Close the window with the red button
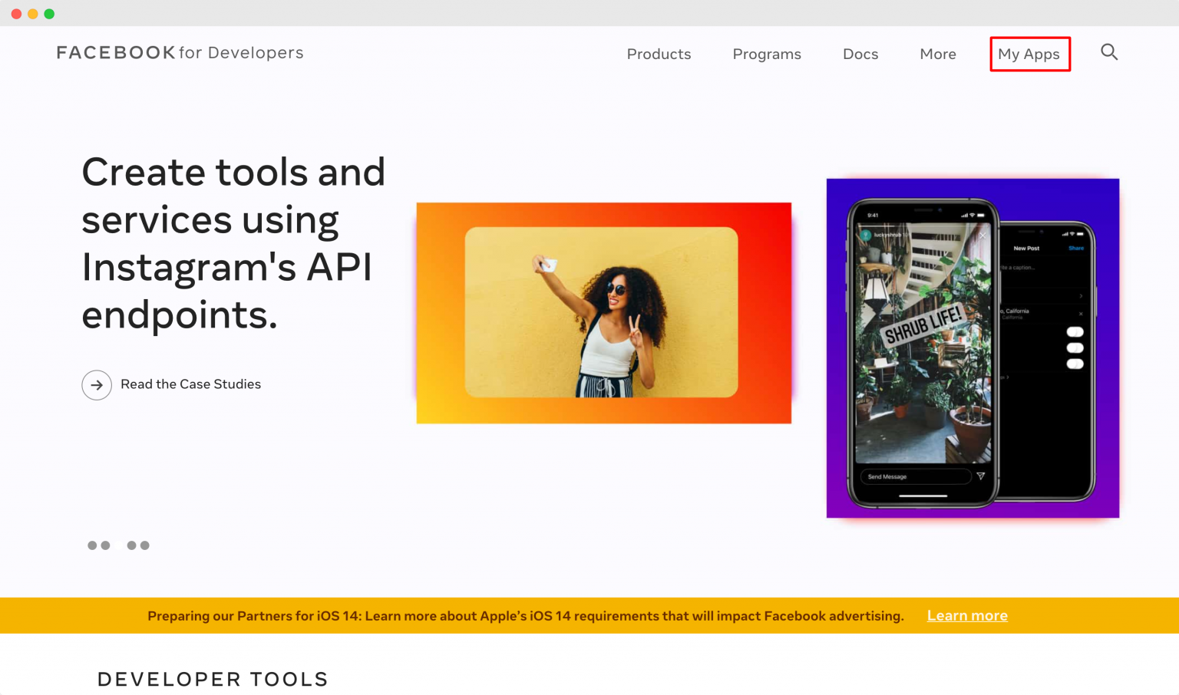Image resolution: width=1179 pixels, height=695 pixels. point(16,14)
